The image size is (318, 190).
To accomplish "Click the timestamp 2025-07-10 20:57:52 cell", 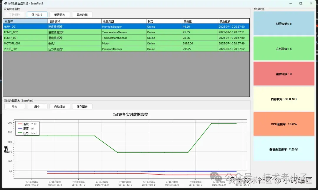I will (233, 49).
